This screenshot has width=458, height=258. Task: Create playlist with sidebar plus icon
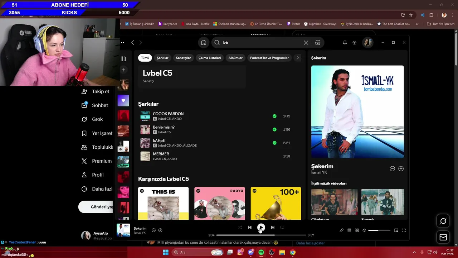click(x=123, y=70)
